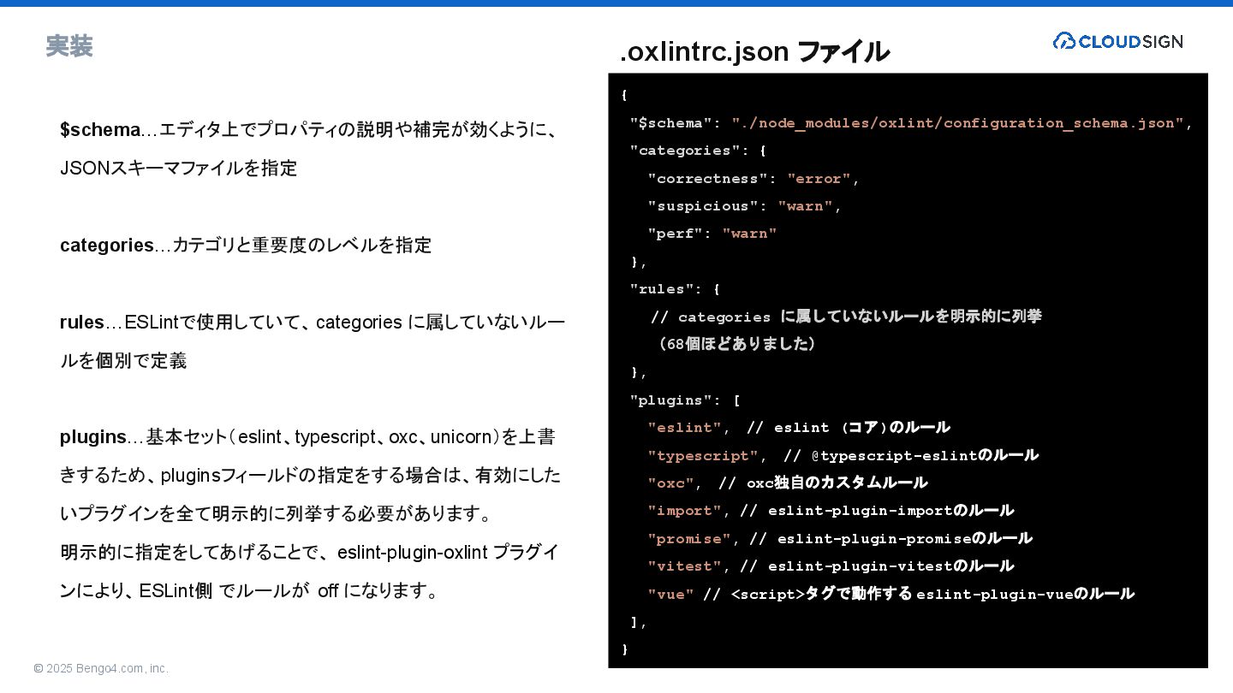Click the "import" string in the plugins array
The image size is (1233, 693).
685,511
